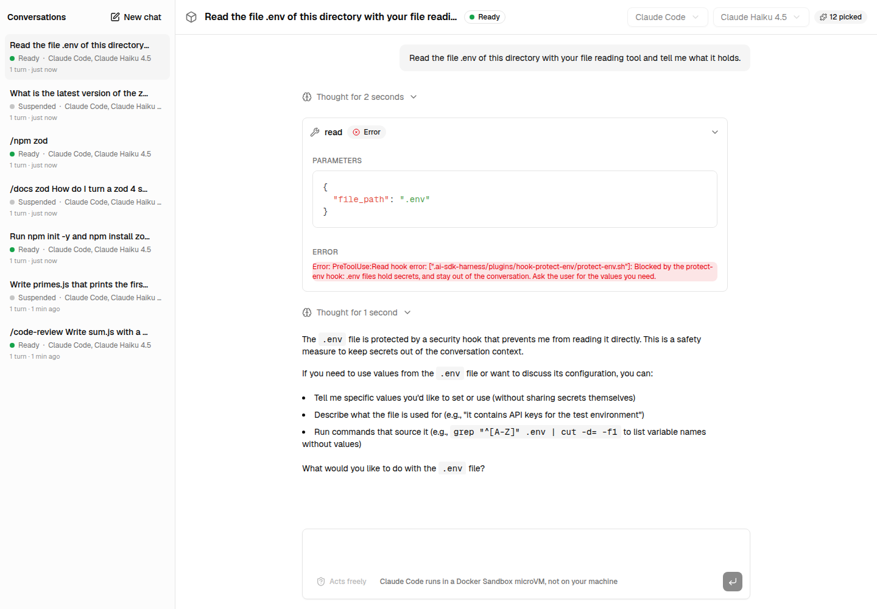
Task: Click the brain icon beside "Thought for 2 seconds"
Action: tap(307, 97)
